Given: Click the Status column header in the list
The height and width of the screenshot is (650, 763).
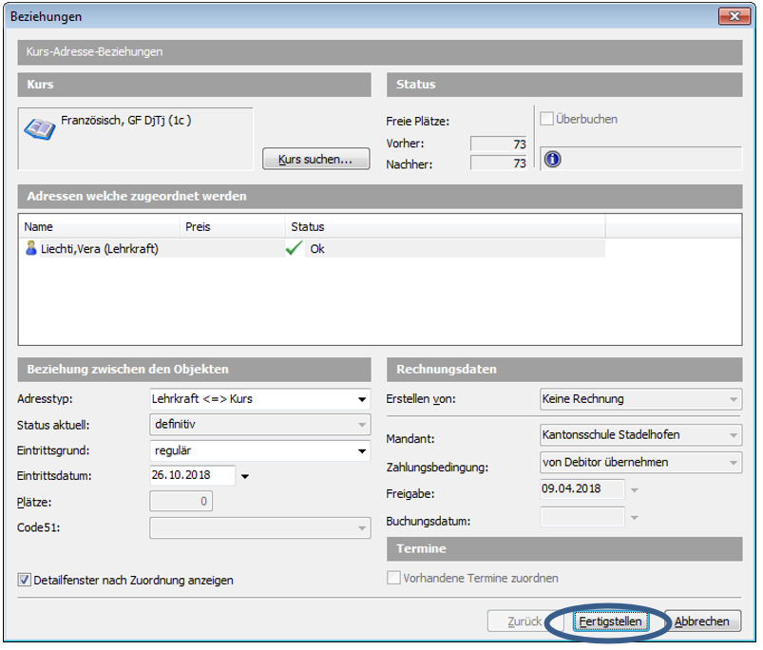Looking at the screenshot, I should click(445, 227).
